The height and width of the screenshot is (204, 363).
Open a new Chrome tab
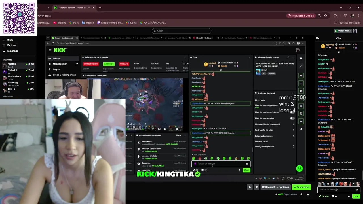tap(100, 8)
